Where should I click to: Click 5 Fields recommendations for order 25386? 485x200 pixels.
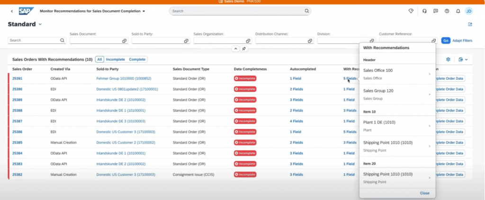pyautogui.click(x=350, y=132)
